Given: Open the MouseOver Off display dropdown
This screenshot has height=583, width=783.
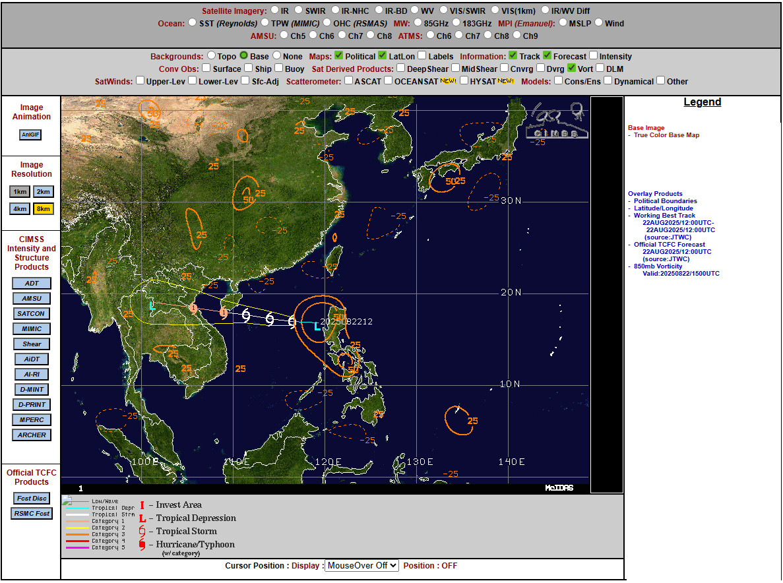Looking at the screenshot, I should pyautogui.click(x=361, y=566).
